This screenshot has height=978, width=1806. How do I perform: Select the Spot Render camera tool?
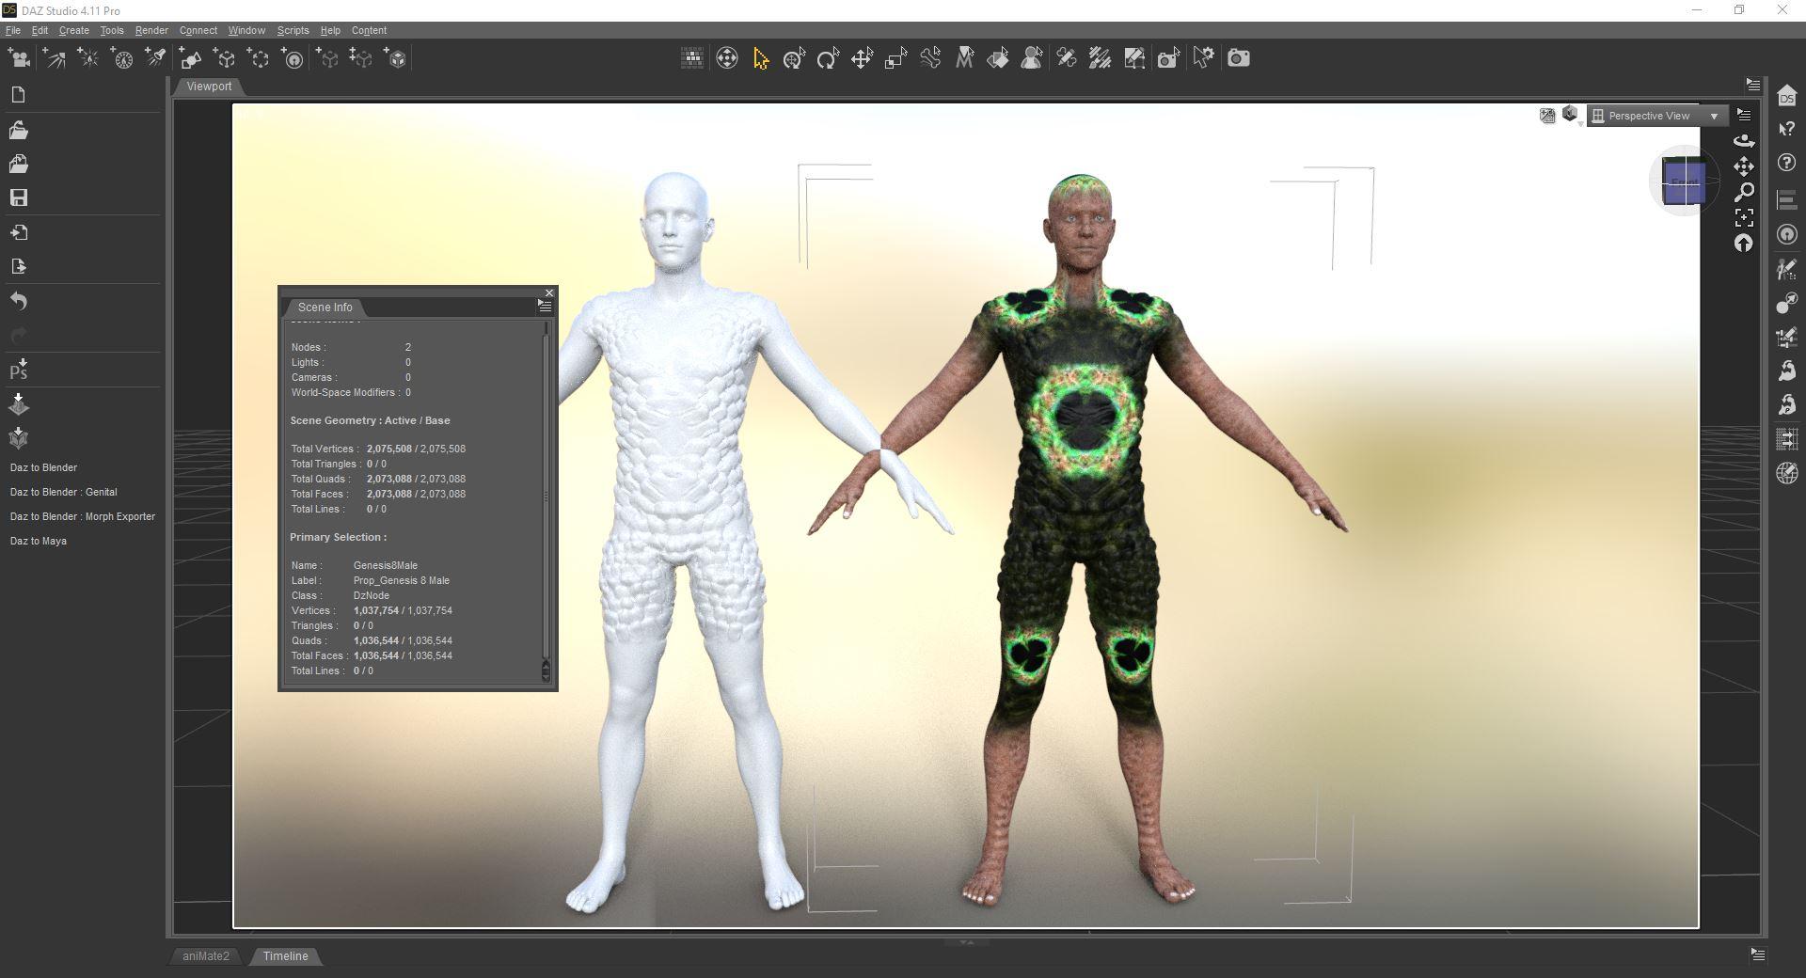click(1168, 58)
